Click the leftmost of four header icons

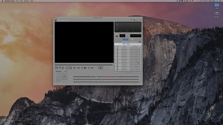[131, 20]
